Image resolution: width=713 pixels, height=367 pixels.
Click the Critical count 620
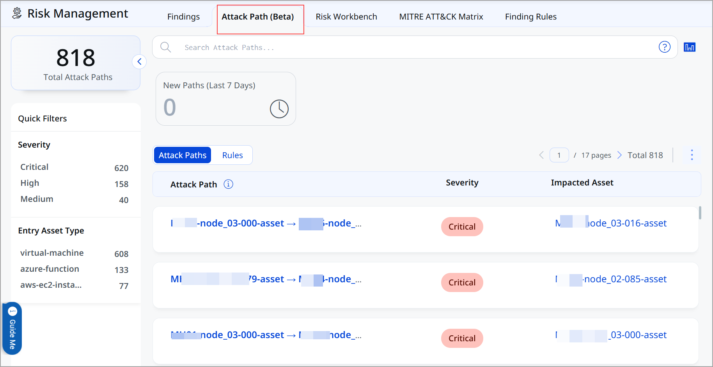pyautogui.click(x=121, y=168)
